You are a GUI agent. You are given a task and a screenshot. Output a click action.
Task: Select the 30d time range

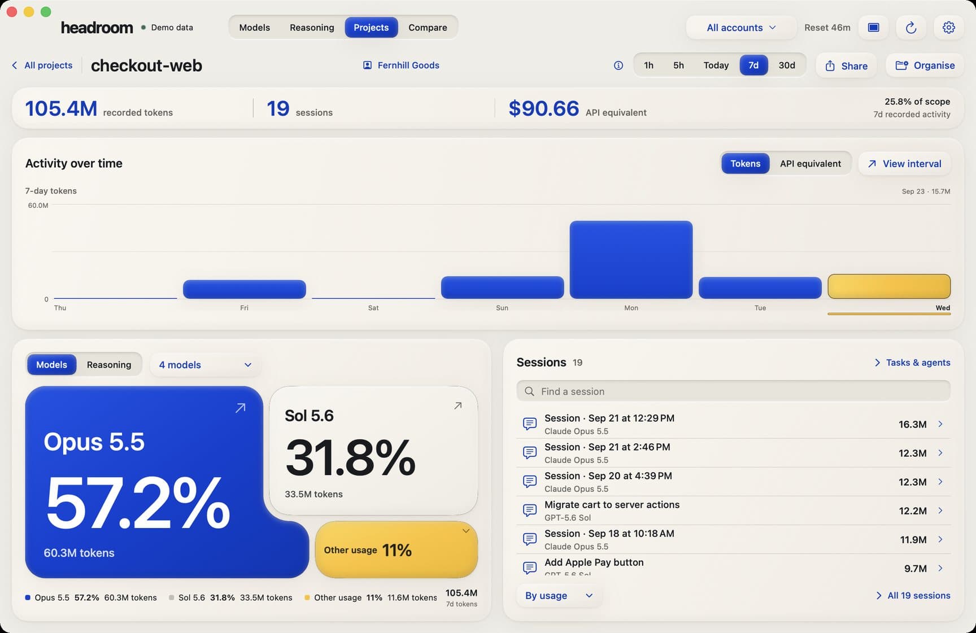coord(787,66)
